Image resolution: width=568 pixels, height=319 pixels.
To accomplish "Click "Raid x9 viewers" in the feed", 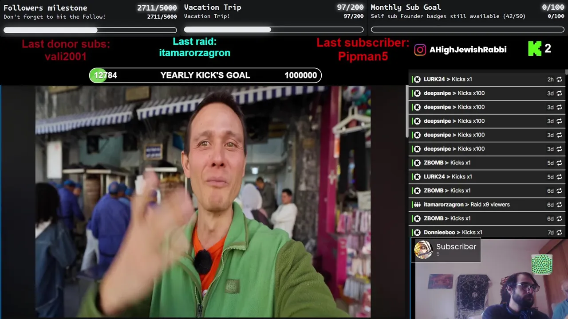I will click(490, 205).
